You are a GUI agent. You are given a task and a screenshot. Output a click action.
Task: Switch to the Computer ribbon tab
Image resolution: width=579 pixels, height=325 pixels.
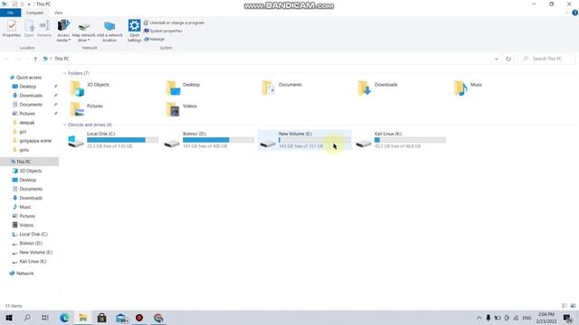pos(34,13)
